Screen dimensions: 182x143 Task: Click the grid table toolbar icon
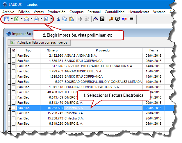pos(131,19)
